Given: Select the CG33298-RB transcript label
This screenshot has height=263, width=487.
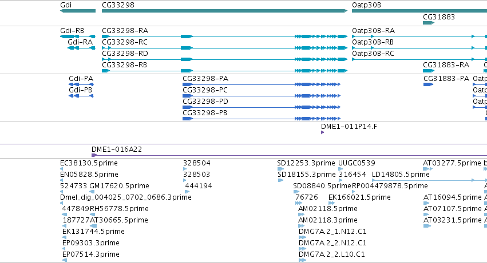Looking at the screenshot, I should pos(124,65).
